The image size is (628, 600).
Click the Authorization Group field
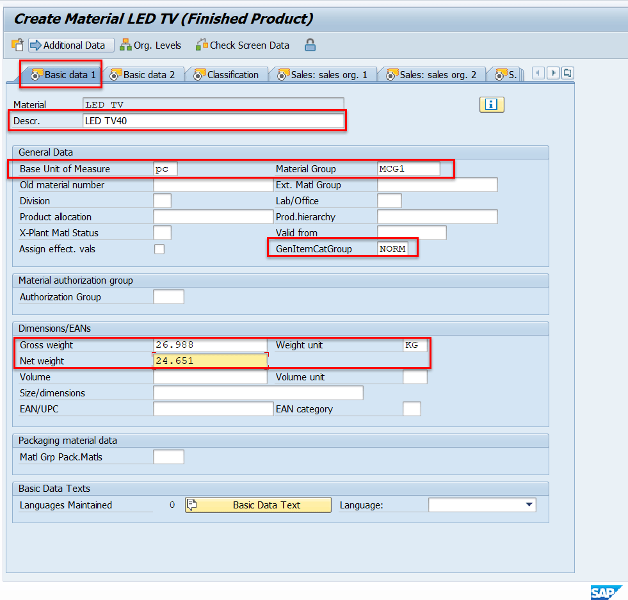pos(168,297)
